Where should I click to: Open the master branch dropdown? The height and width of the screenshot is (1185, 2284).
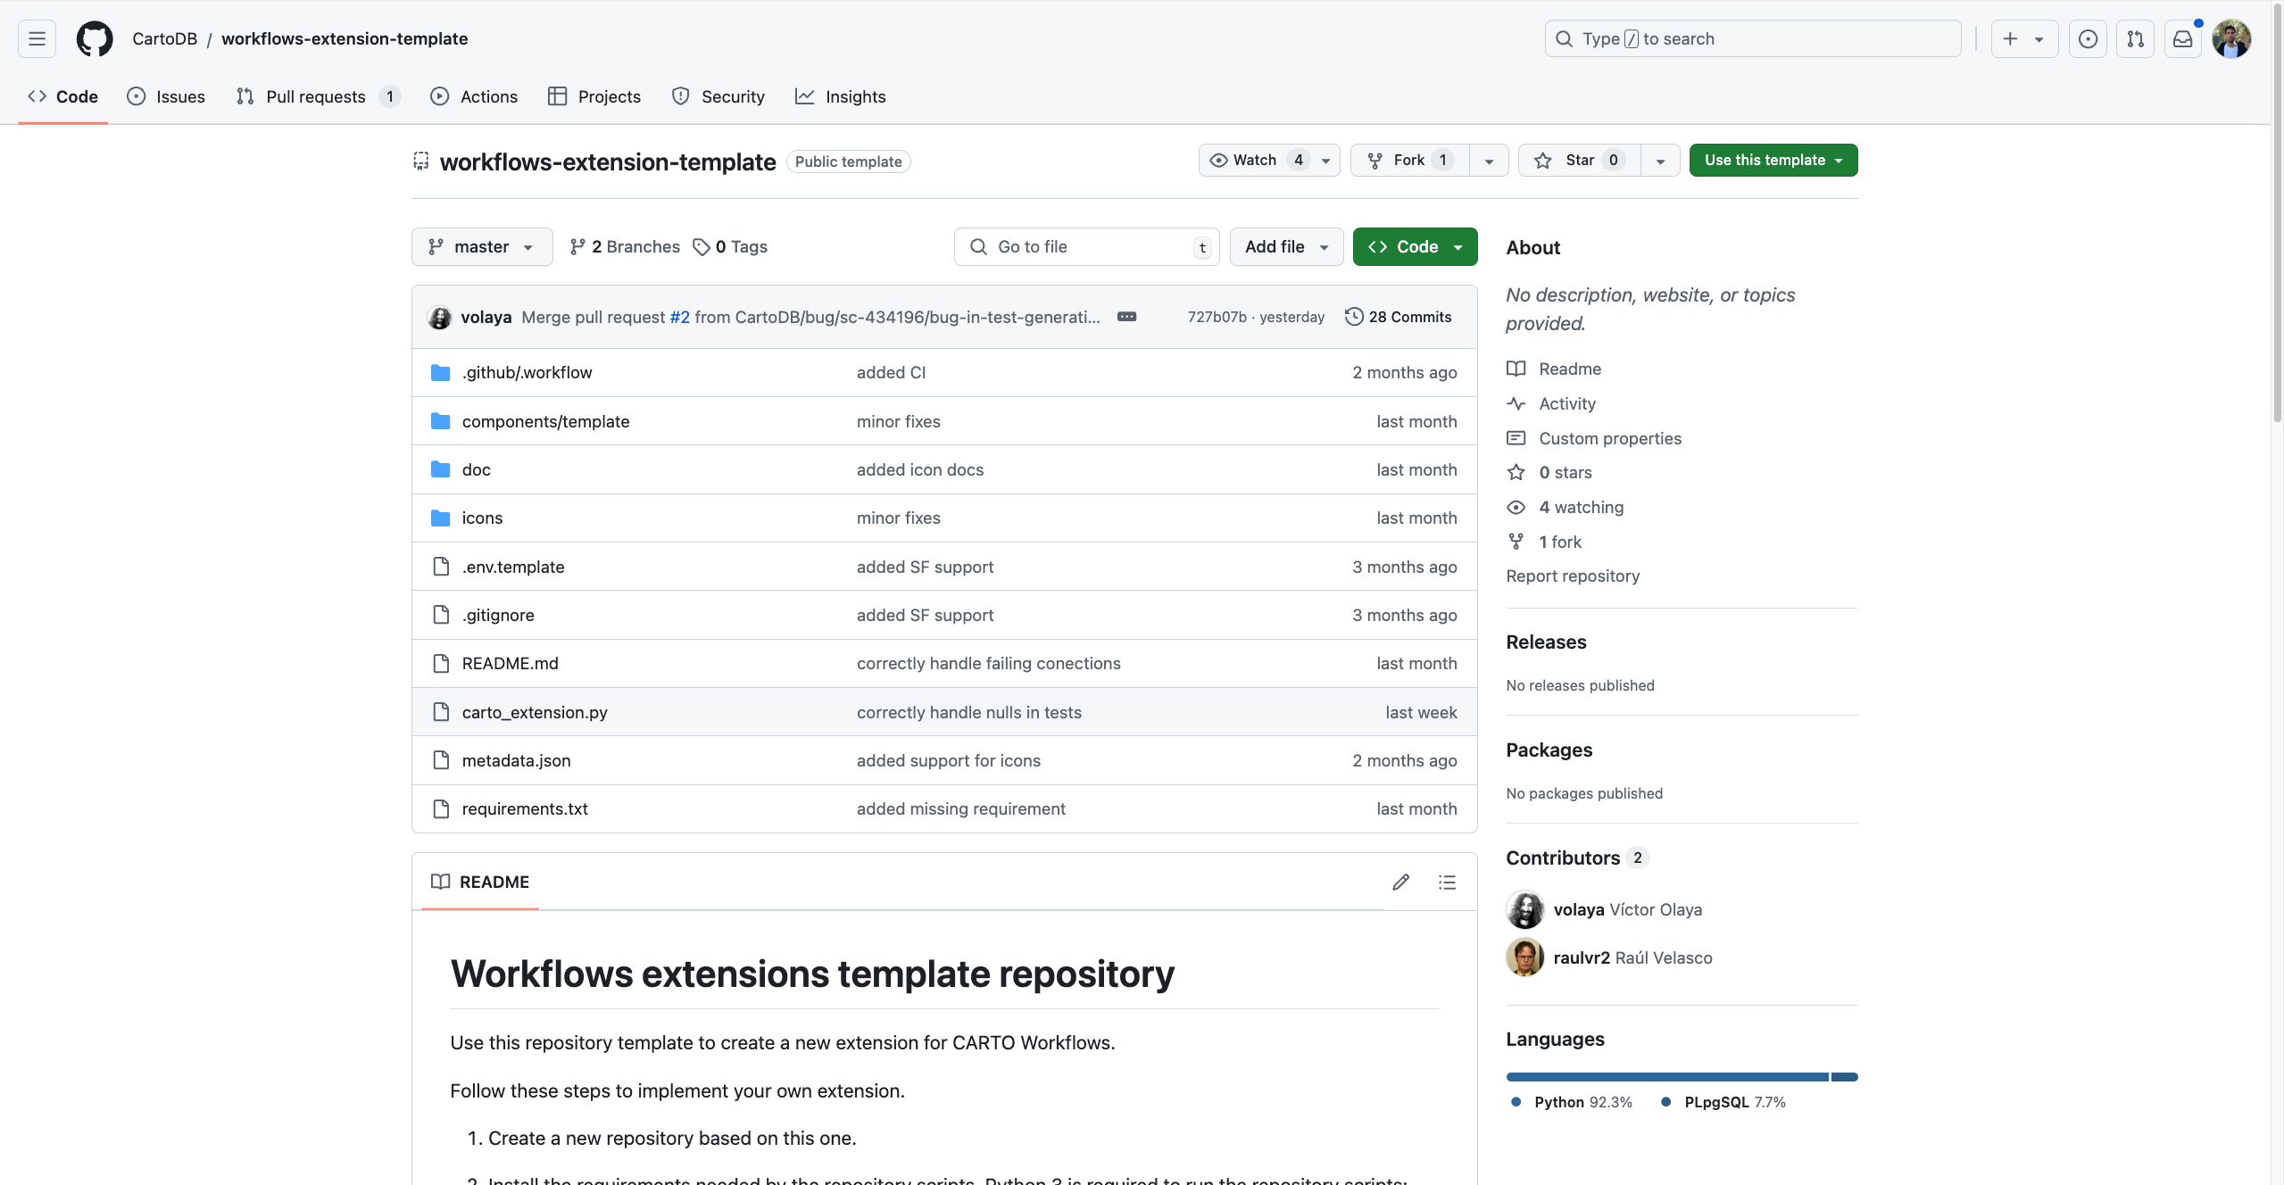pos(481,246)
